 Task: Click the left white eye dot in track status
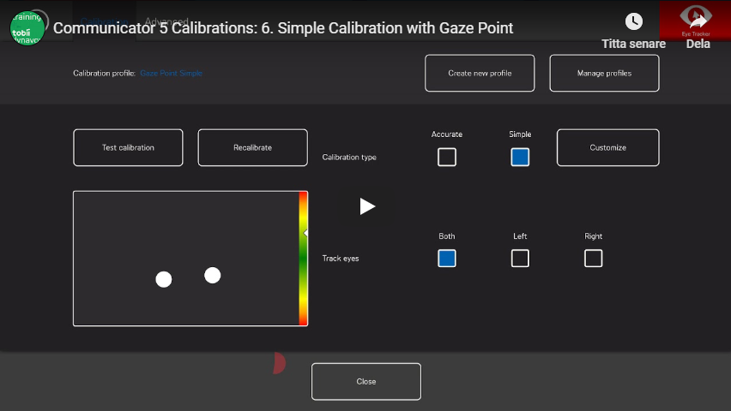(x=163, y=279)
